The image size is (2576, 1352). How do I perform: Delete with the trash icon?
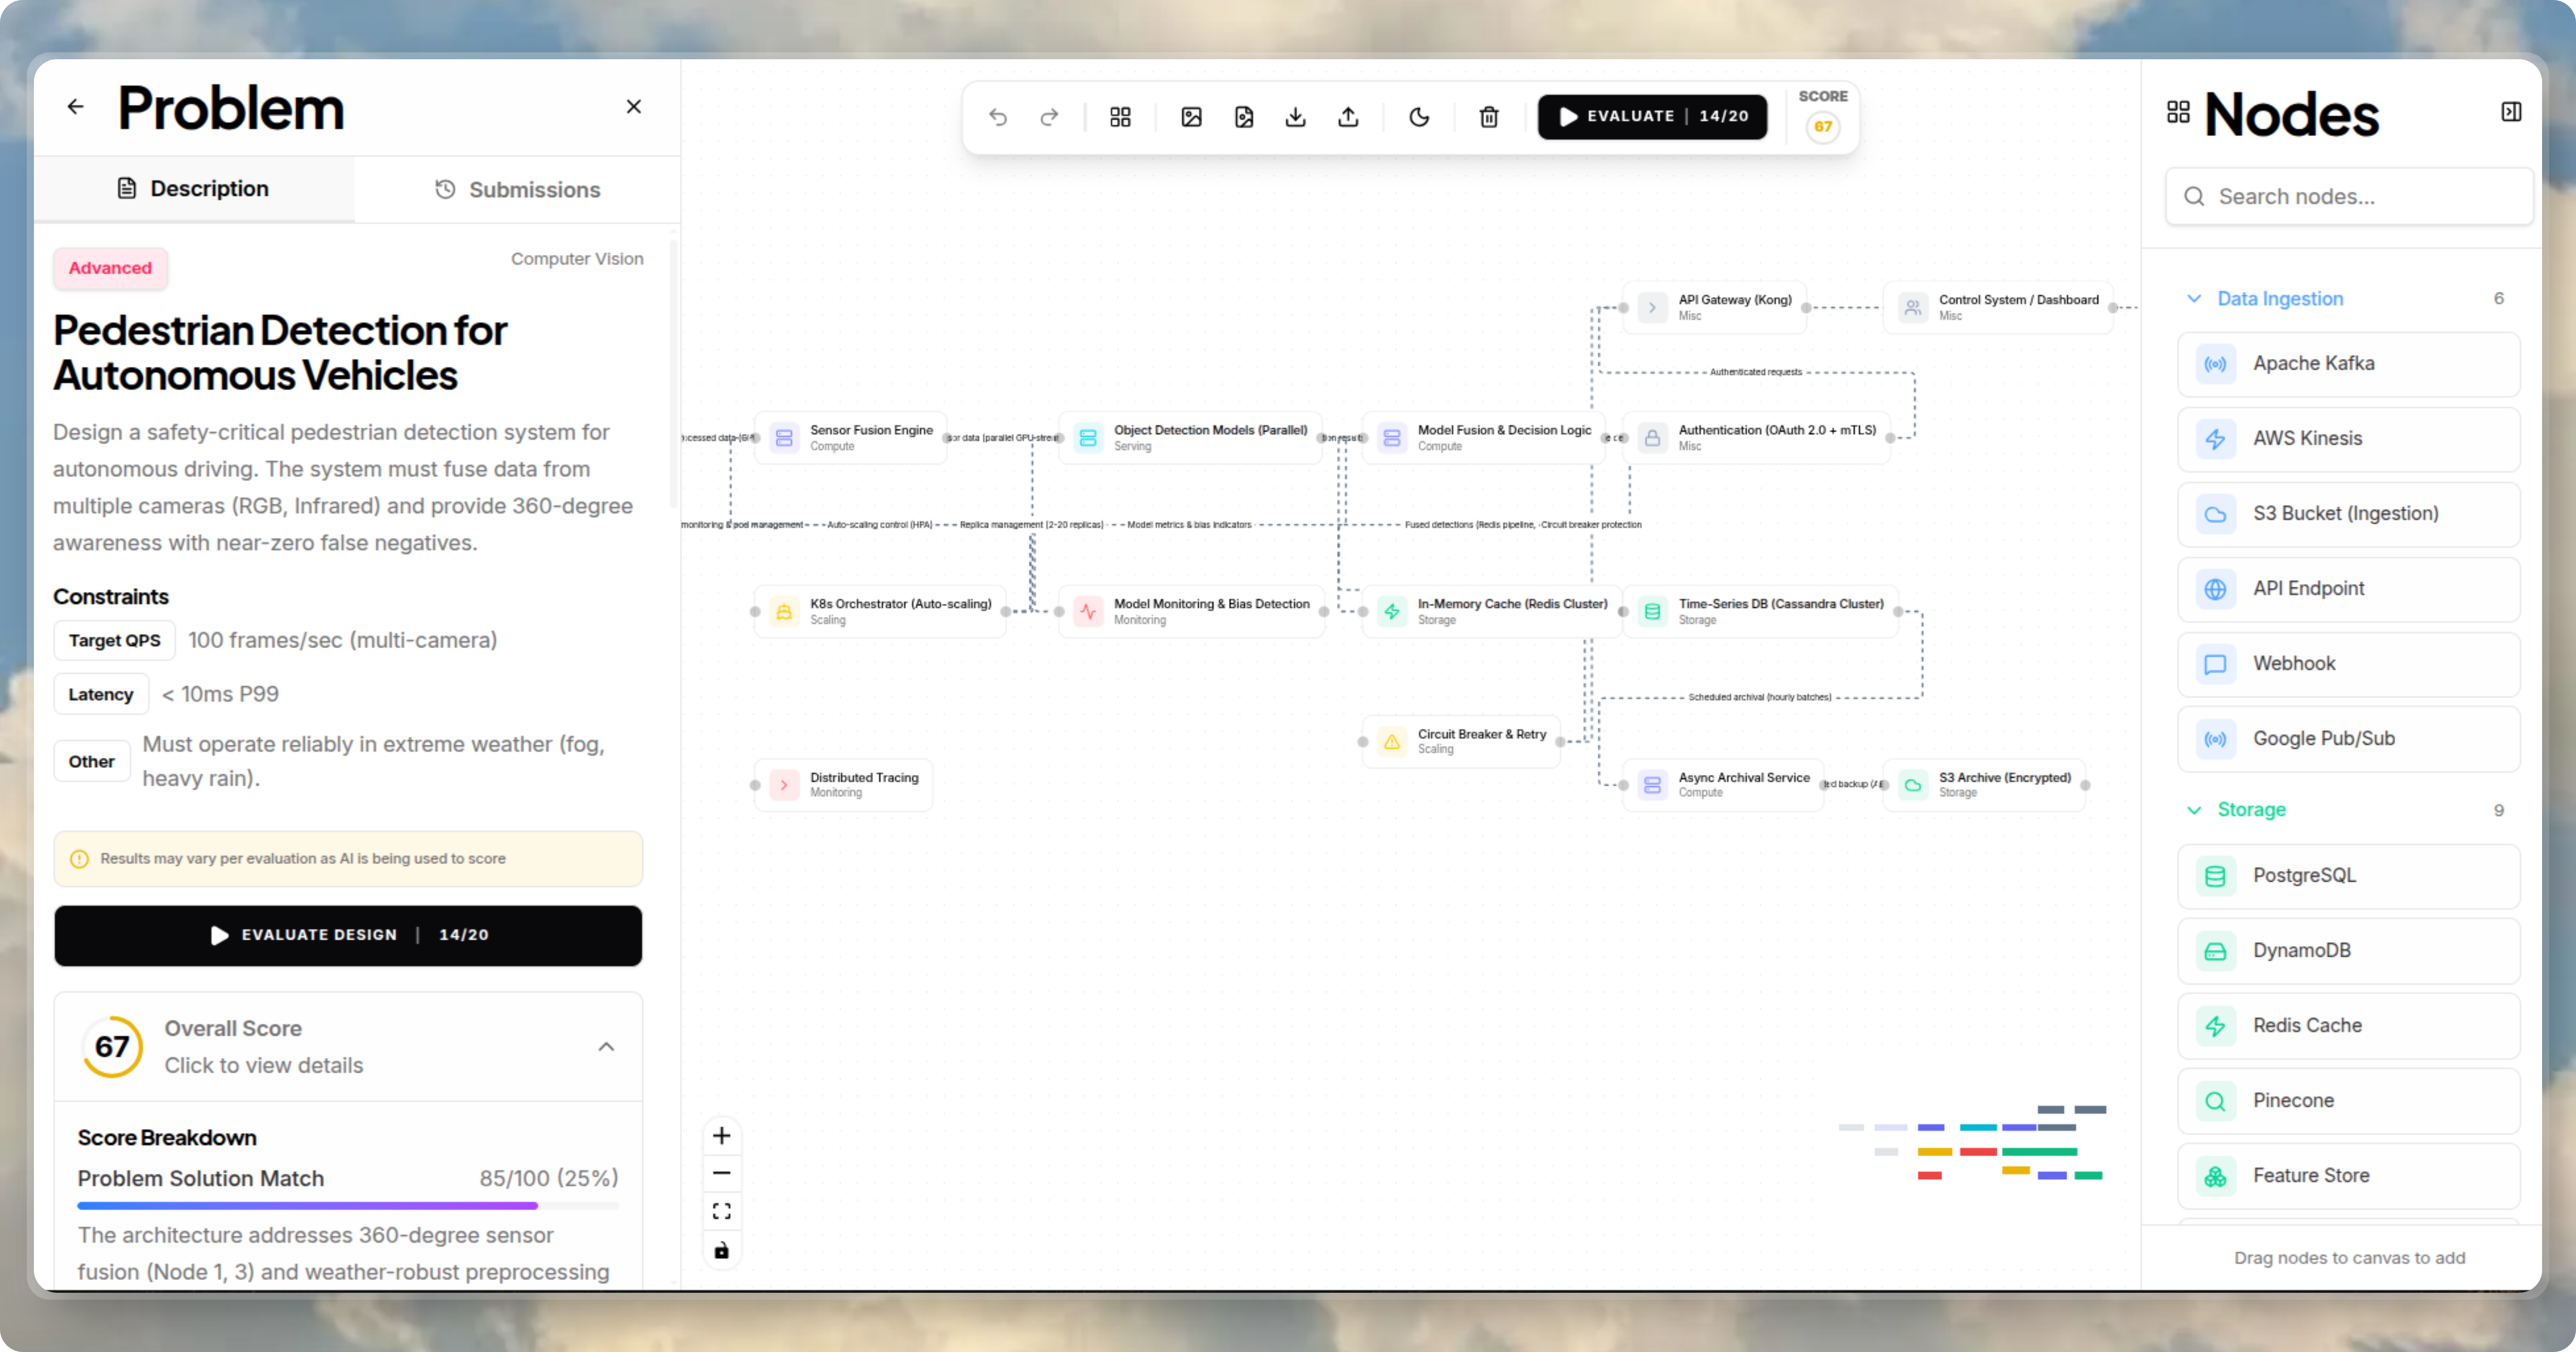click(1489, 117)
